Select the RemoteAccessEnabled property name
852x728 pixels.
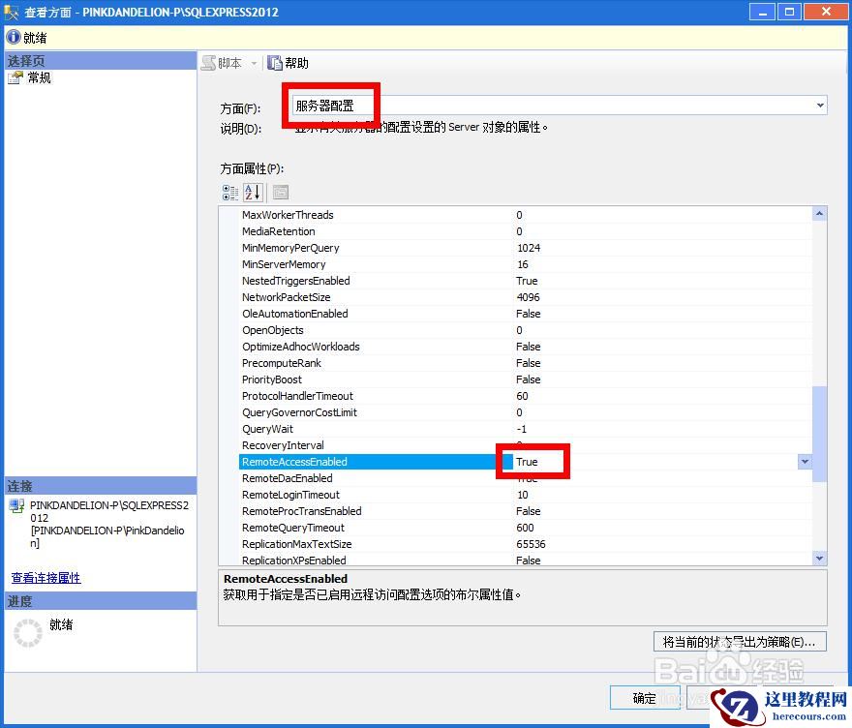(x=294, y=462)
